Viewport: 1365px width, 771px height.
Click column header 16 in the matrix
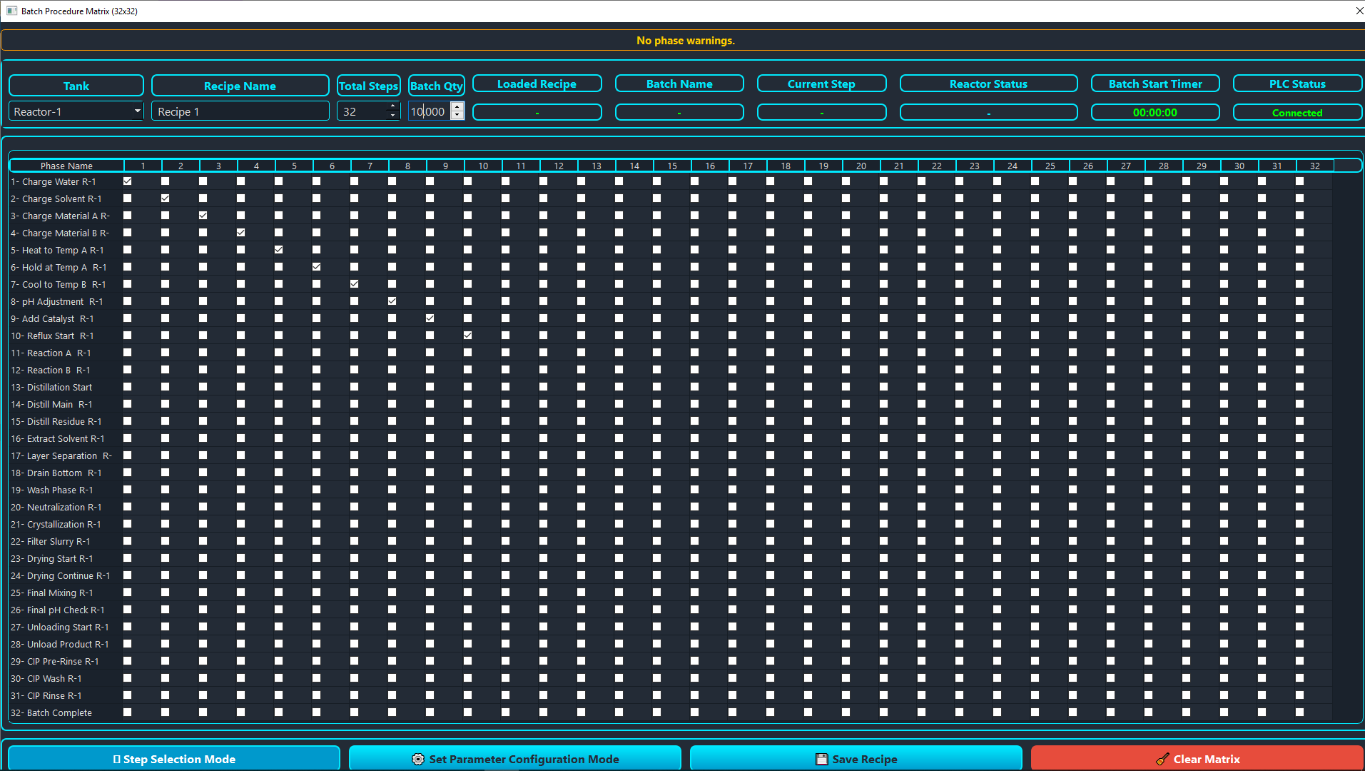(709, 165)
